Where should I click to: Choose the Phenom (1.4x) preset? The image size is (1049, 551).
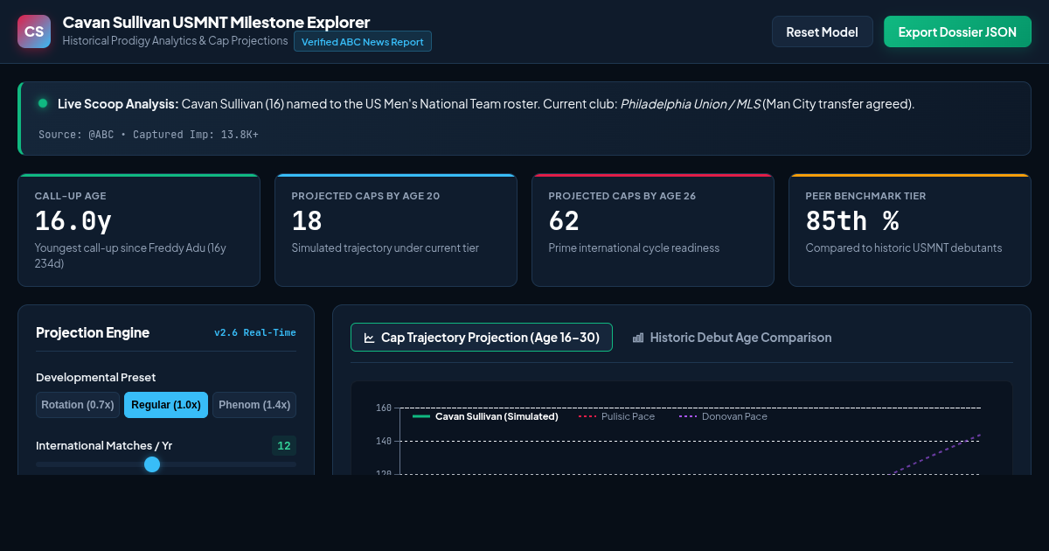pyautogui.click(x=254, y=405)
